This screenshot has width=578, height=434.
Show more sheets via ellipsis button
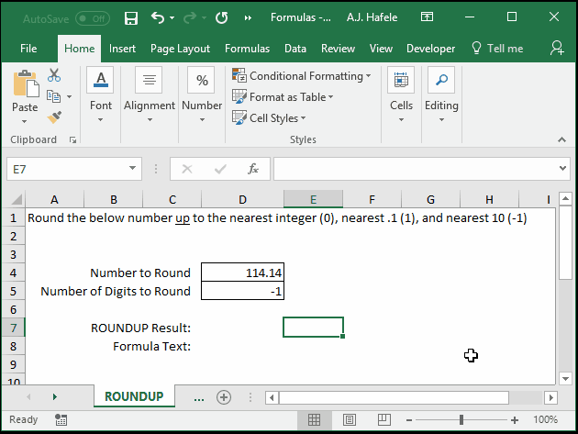[199, 398]
